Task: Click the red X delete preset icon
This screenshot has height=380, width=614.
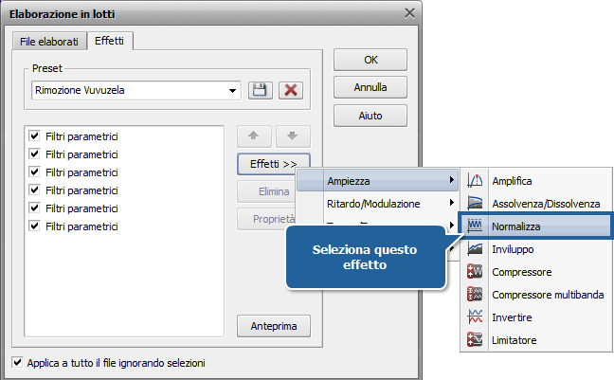Action: point(291,90)
